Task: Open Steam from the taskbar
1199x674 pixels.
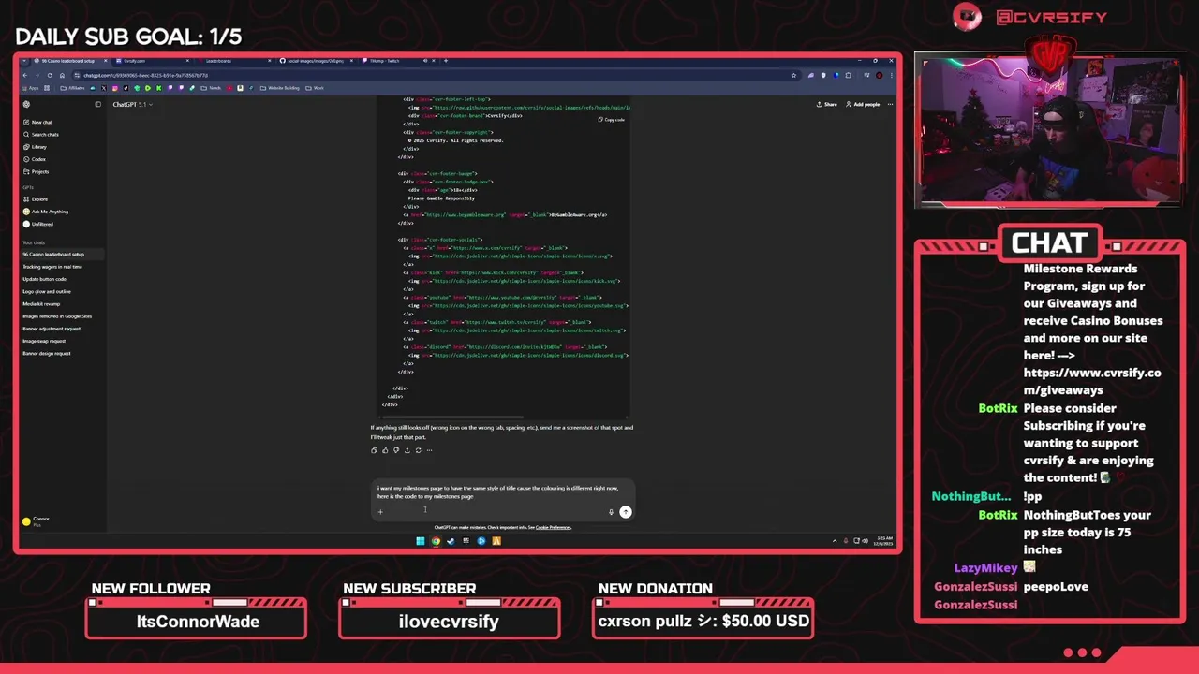Action: point(451,541)
